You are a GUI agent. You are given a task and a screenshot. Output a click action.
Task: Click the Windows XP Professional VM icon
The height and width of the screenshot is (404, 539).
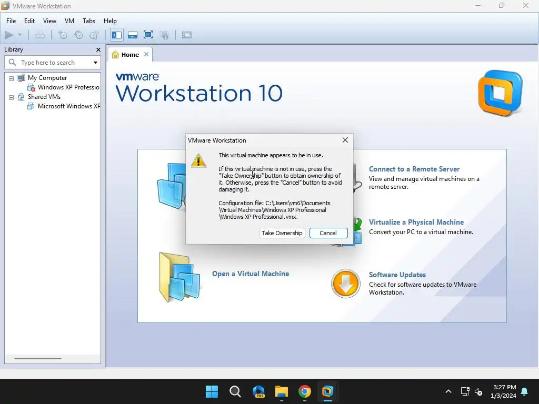pyautogui.click(x=31, y=88)
